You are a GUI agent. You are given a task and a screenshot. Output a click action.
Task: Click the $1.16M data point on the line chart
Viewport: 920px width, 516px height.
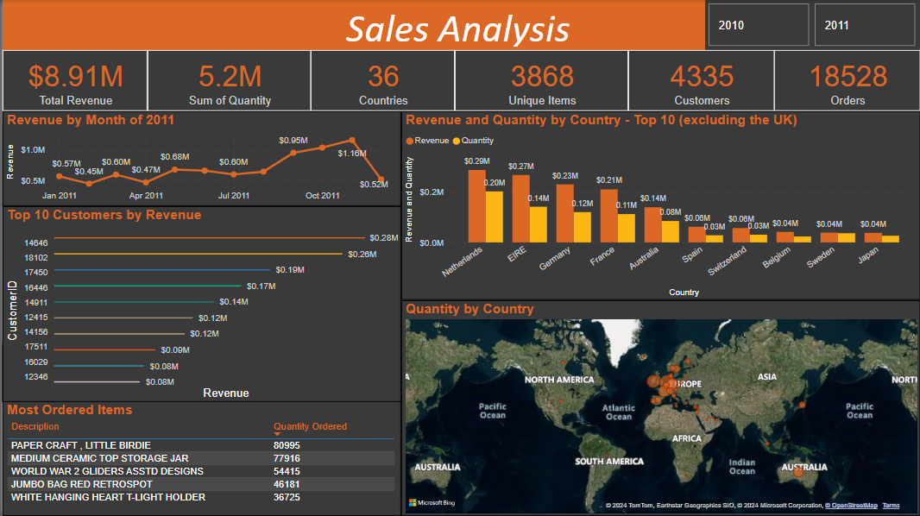click(x=350, y=139)
